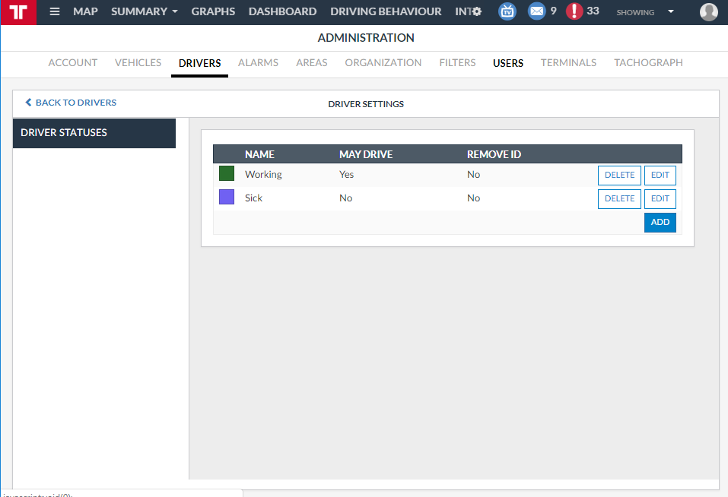Viewport: 728px width, 497px height.
Task: Switch to the Vehicles tab
Action: coord(138,63)
